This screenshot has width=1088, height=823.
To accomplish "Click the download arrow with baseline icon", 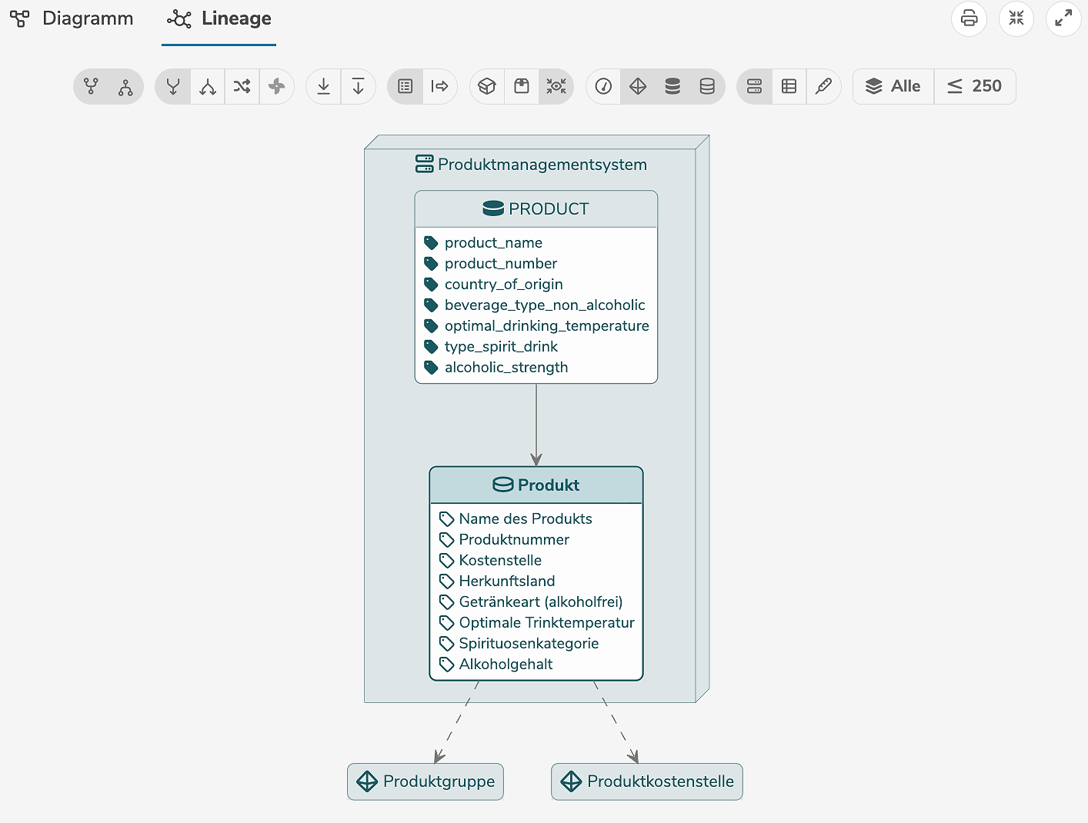I will click(x=324, y=86).
